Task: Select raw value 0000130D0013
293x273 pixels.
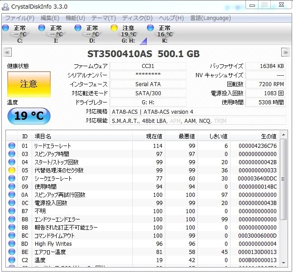Action: pos(257,252)
